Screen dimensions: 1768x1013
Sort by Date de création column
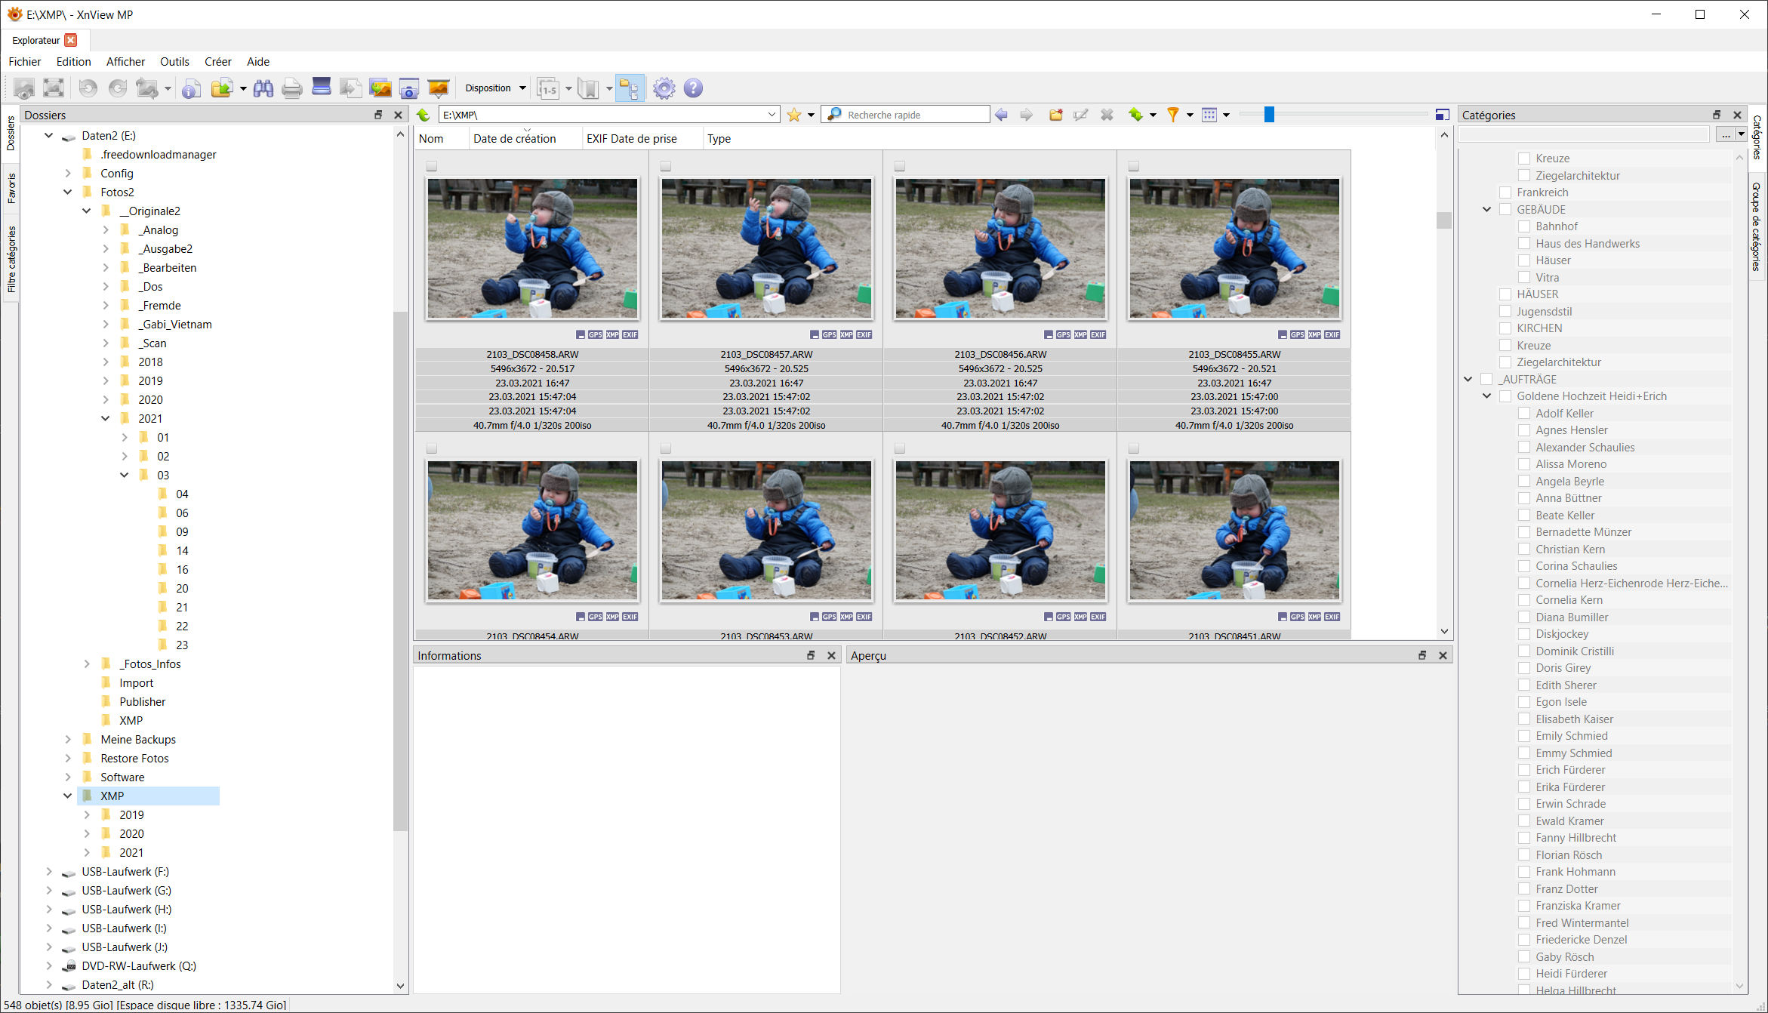click(x=514, y=139)
